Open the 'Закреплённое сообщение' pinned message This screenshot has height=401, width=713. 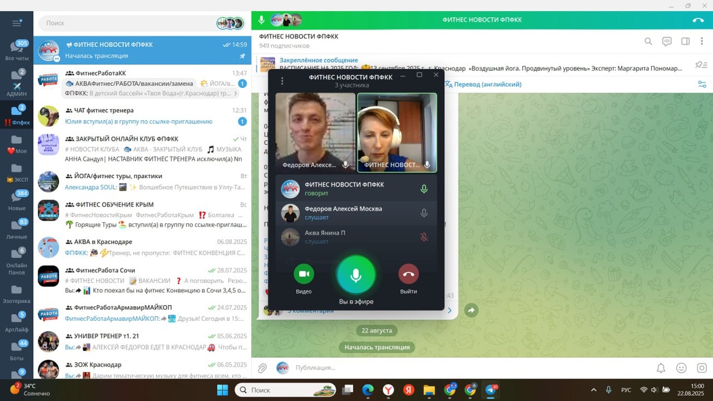click(x=472, y=64)
